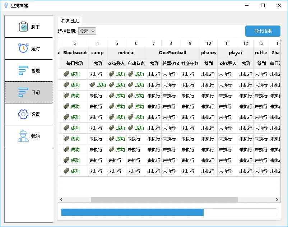Click the okx登入 header under nebulai

click(x=117, y=64)
